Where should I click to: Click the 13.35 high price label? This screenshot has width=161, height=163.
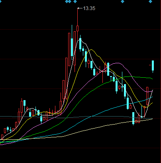(89, 8)
